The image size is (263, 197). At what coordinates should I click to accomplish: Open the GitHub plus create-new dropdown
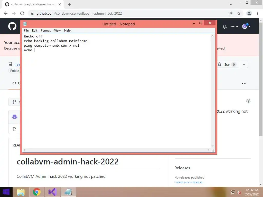click(234, 26)
